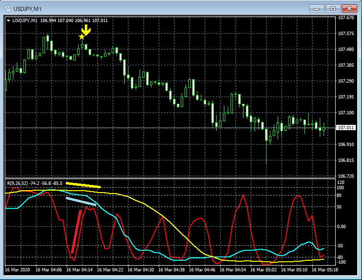Click the -50 level on indicator scale
Viewport: 362px width, 280px height.
pos(339,246)
